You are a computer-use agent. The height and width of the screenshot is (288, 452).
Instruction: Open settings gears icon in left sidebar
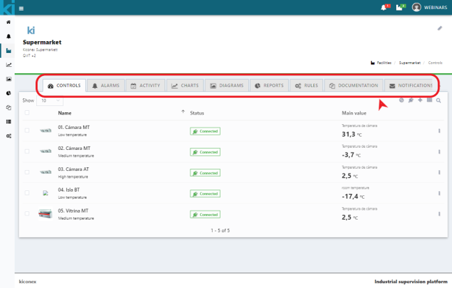click(x=8, y=135)
